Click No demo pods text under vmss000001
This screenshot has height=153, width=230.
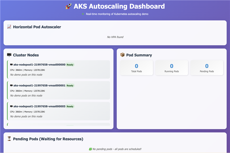tap(26, 96)
